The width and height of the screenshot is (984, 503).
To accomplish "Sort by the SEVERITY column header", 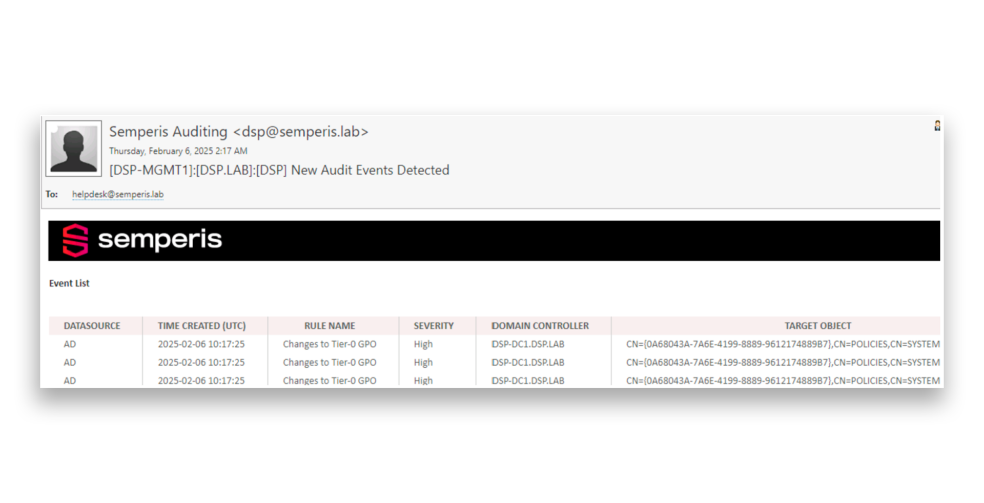I will 434,325.
